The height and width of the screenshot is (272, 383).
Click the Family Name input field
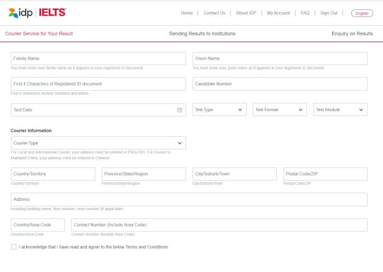pos(98,59)
